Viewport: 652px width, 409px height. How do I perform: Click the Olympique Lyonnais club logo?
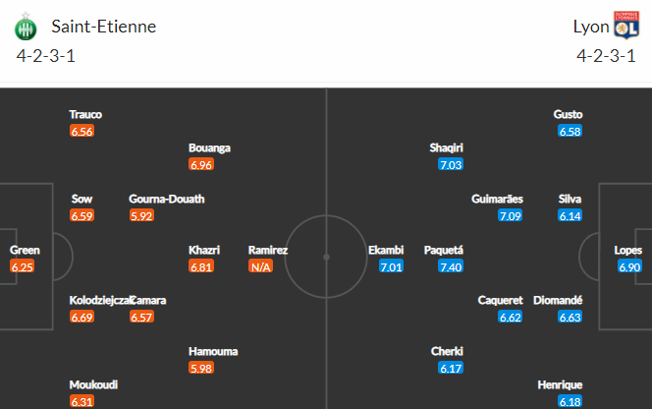pyautogui.click(x=626, y=26)
